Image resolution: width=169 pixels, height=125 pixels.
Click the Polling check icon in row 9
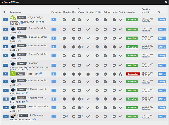97,82
